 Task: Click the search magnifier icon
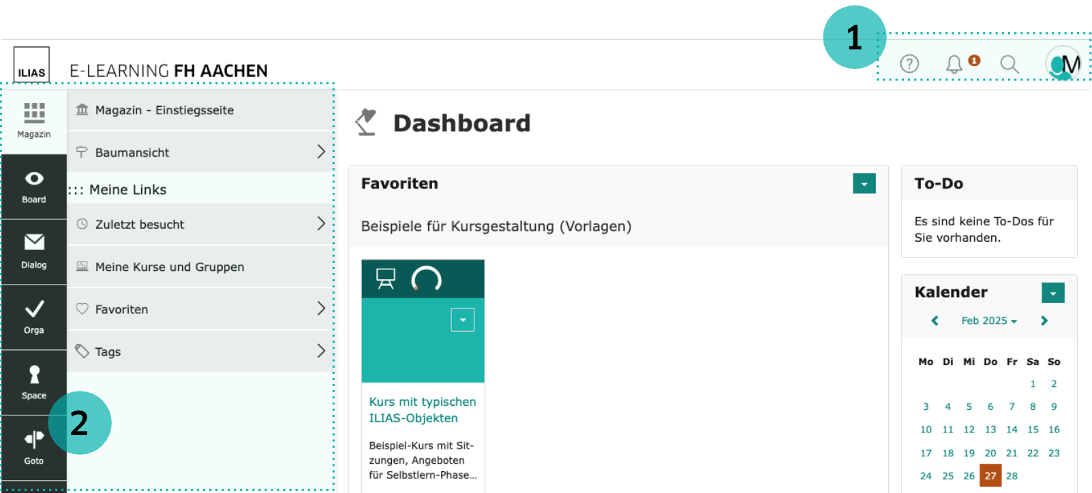pyautogui.click(x=1009, y=64)
